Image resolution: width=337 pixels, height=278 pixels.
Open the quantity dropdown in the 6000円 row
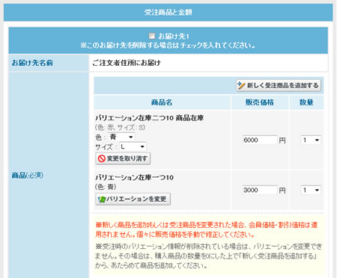point(311,140)
